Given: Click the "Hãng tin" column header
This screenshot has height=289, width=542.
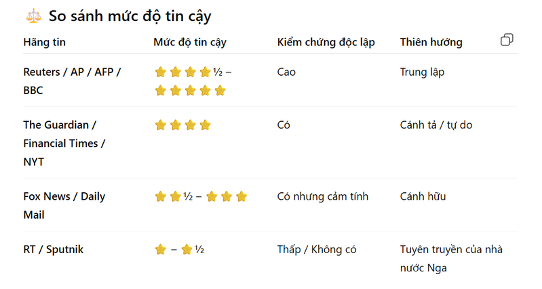Looking at the screenshot, I should coord(45,42).
